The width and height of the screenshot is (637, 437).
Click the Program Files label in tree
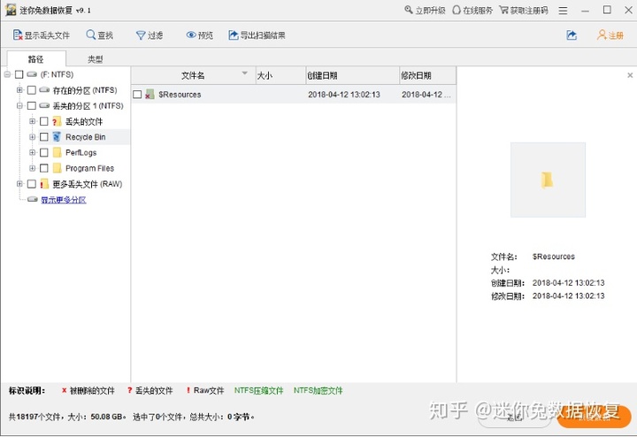pos(89,169)
